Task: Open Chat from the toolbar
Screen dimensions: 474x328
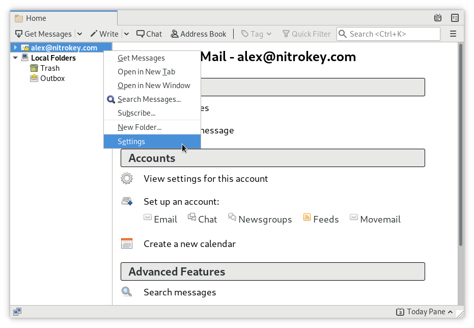Action: tap(149, 34)
